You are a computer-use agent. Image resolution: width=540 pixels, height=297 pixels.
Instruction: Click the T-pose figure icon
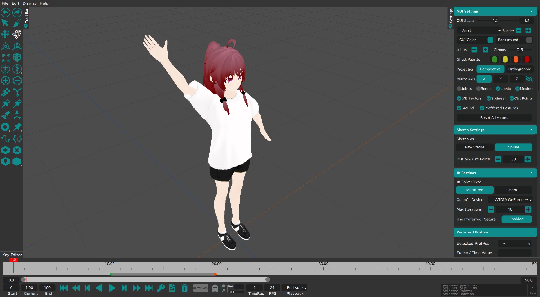pyautogui.click(x=5, y=69)
